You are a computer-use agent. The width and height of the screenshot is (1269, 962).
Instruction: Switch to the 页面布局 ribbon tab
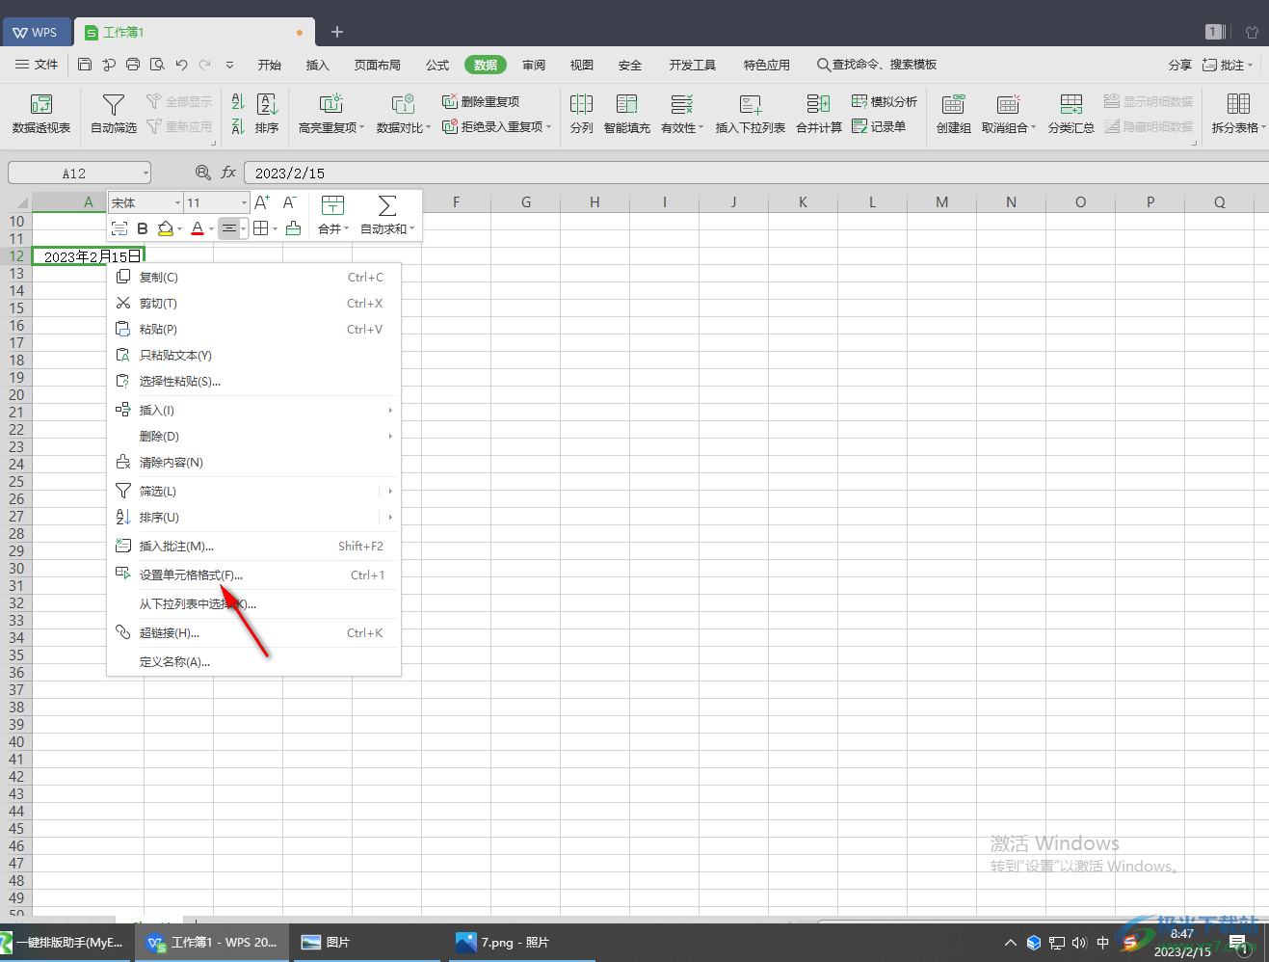378,65
